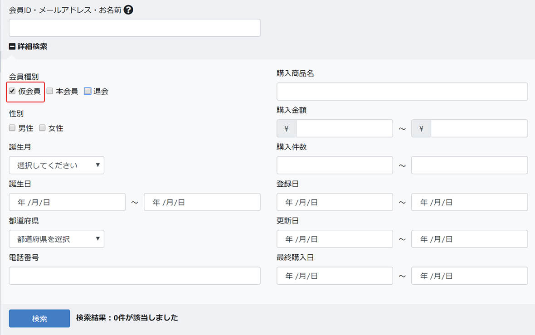535x335 pixels.
Task: Open the 誕生月 month dropdown
Action: [57, 165]
